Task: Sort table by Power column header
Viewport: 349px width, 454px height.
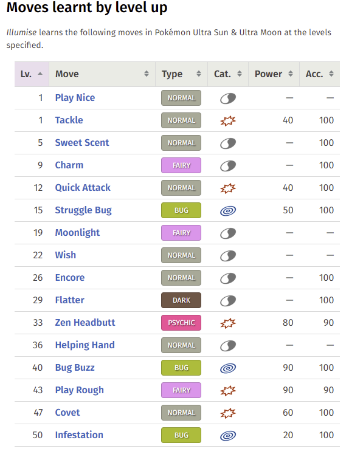Action: coord(274,74)
